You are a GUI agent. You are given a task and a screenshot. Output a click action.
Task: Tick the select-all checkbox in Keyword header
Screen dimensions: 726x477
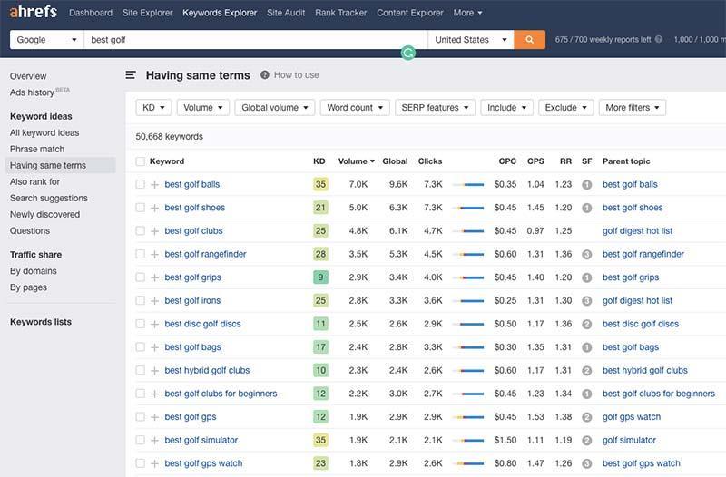click(141, 161)
